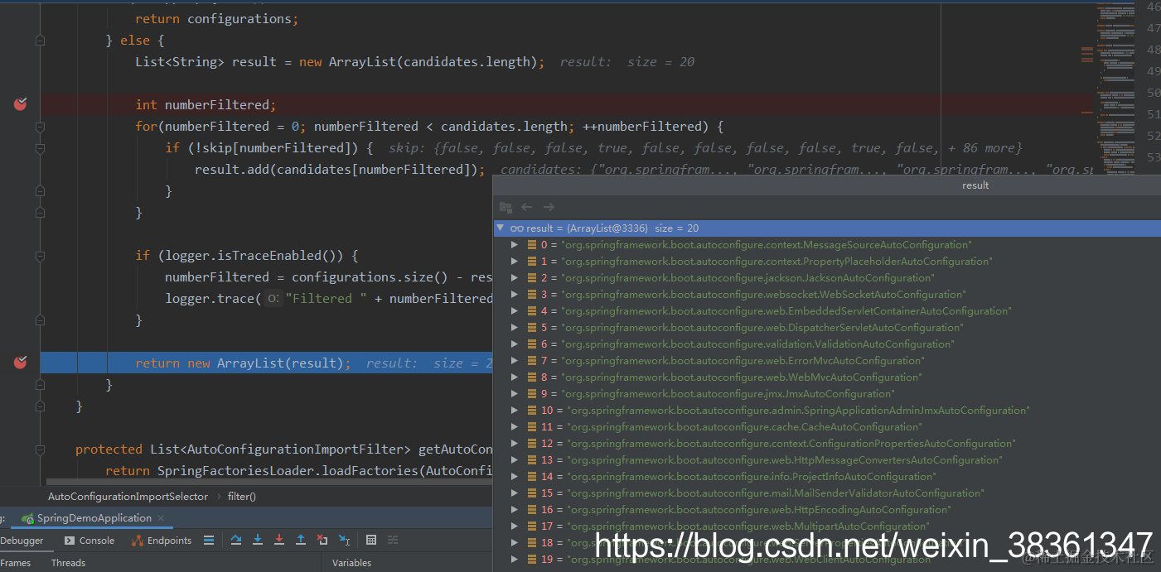Click the list icon of element 12 ConfigurationPropertiesAutoConfiguration

[532, 443]
